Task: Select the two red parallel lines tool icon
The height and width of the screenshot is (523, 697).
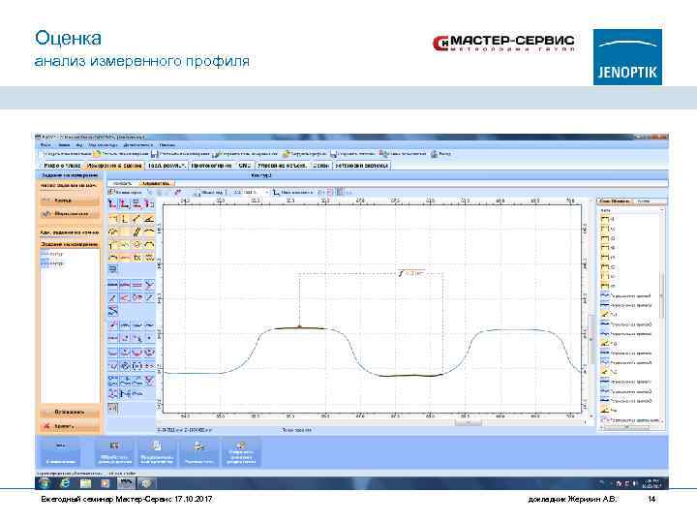Action: (136, 284)
